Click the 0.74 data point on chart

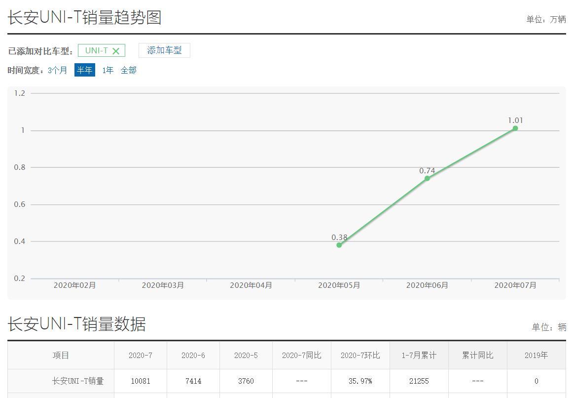coord(427,179)
